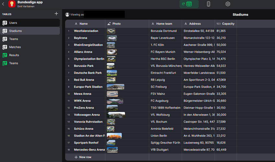
Task: Click the Bayer Leverkusen home team cell
Action: (x=166, y=38)
